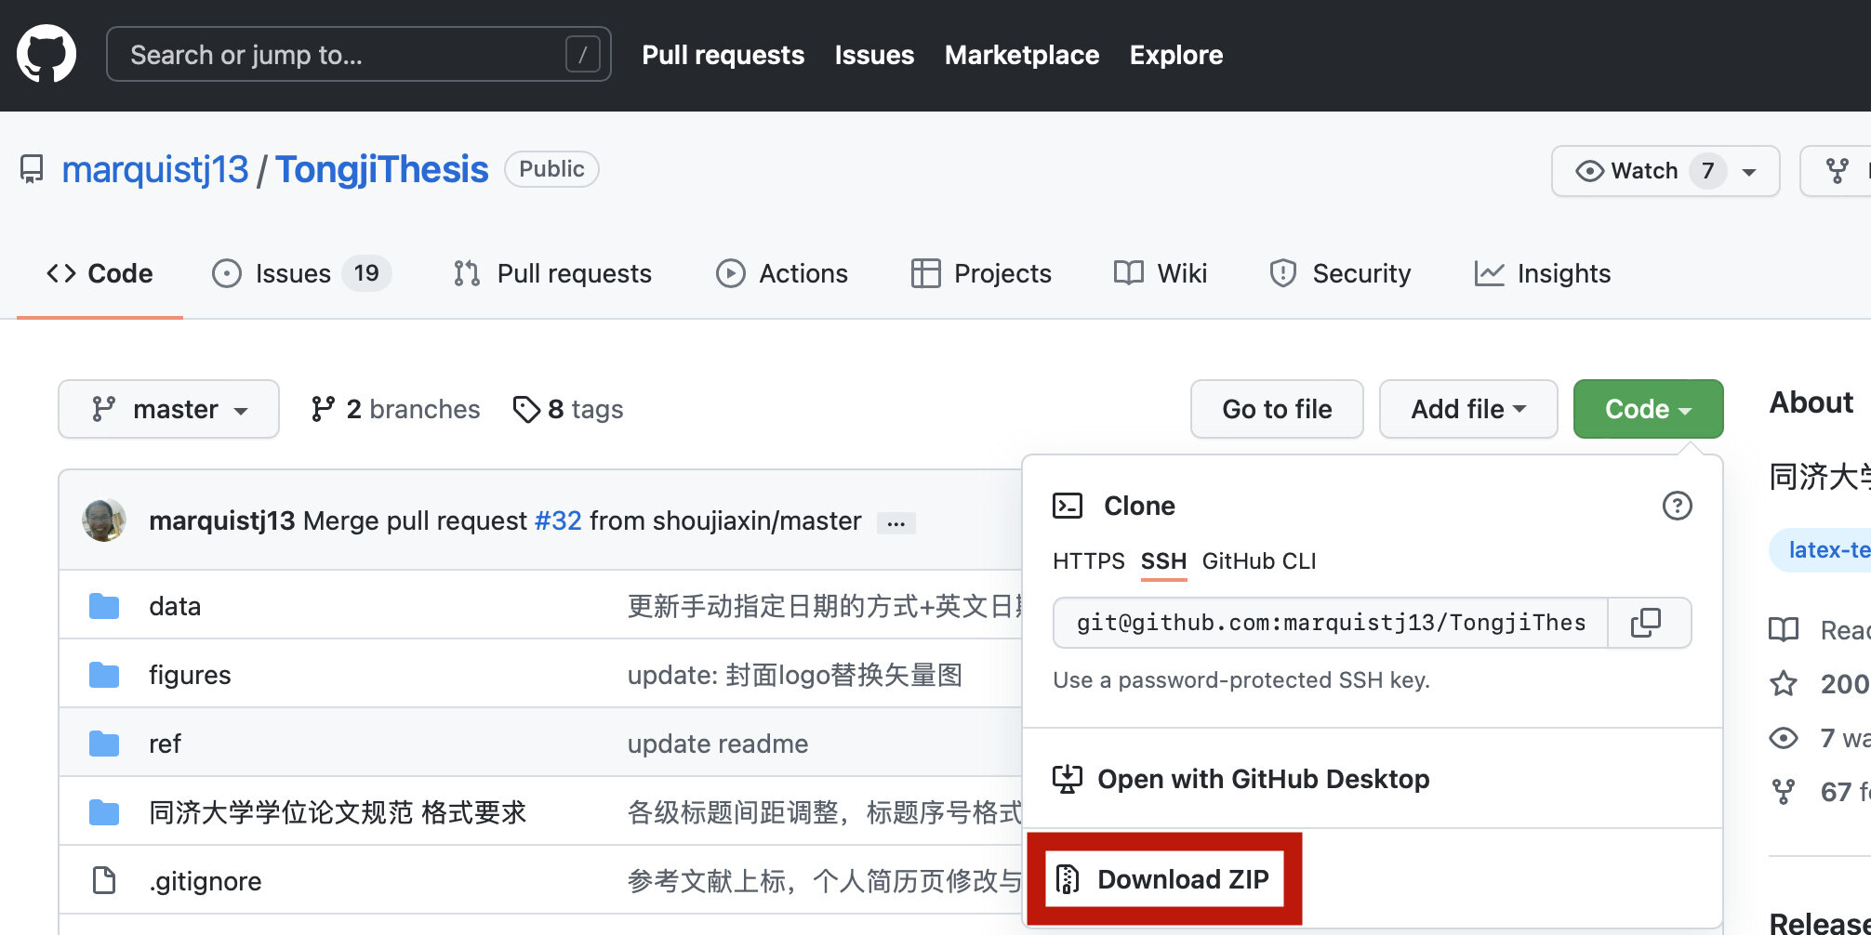Expand the Add file dropdown

click(x=1467, y=409)
